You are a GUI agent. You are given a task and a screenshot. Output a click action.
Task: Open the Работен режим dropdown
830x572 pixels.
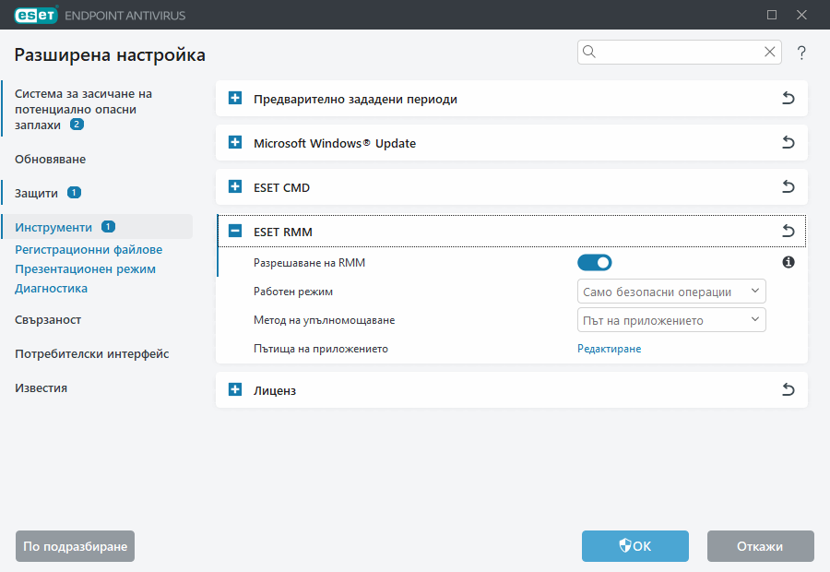pos(671,291)
